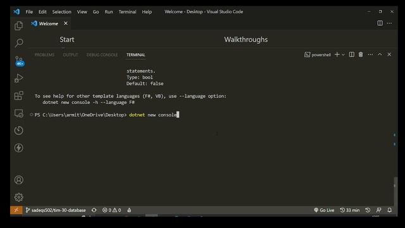
Task: Synchronize changes icon in status bar
Action: pos(94,210)
